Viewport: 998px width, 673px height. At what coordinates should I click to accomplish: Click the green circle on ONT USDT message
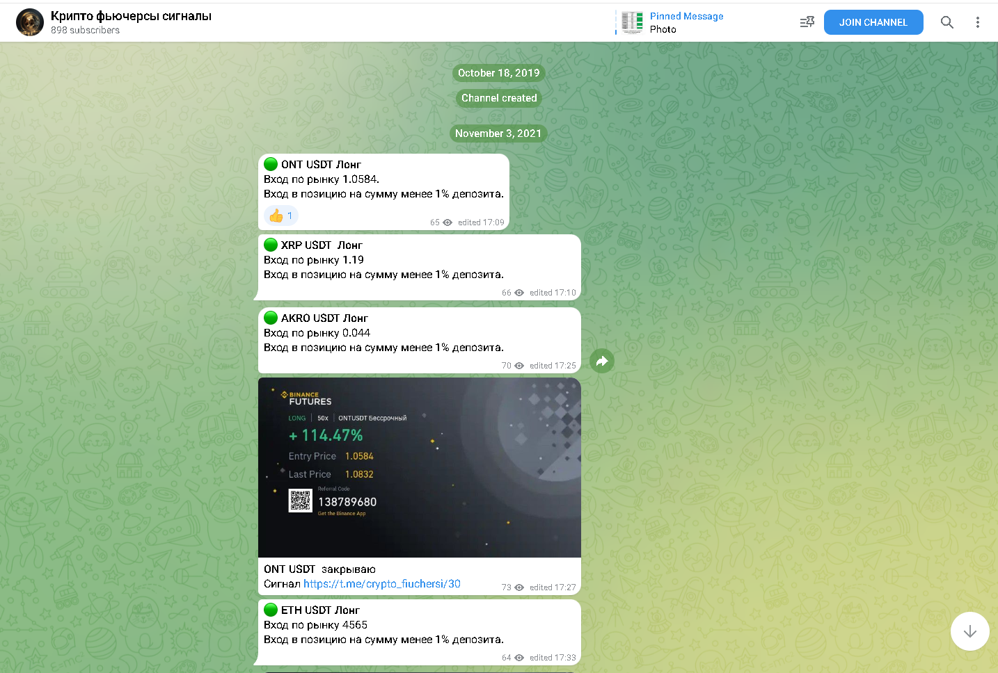(271, 164)
